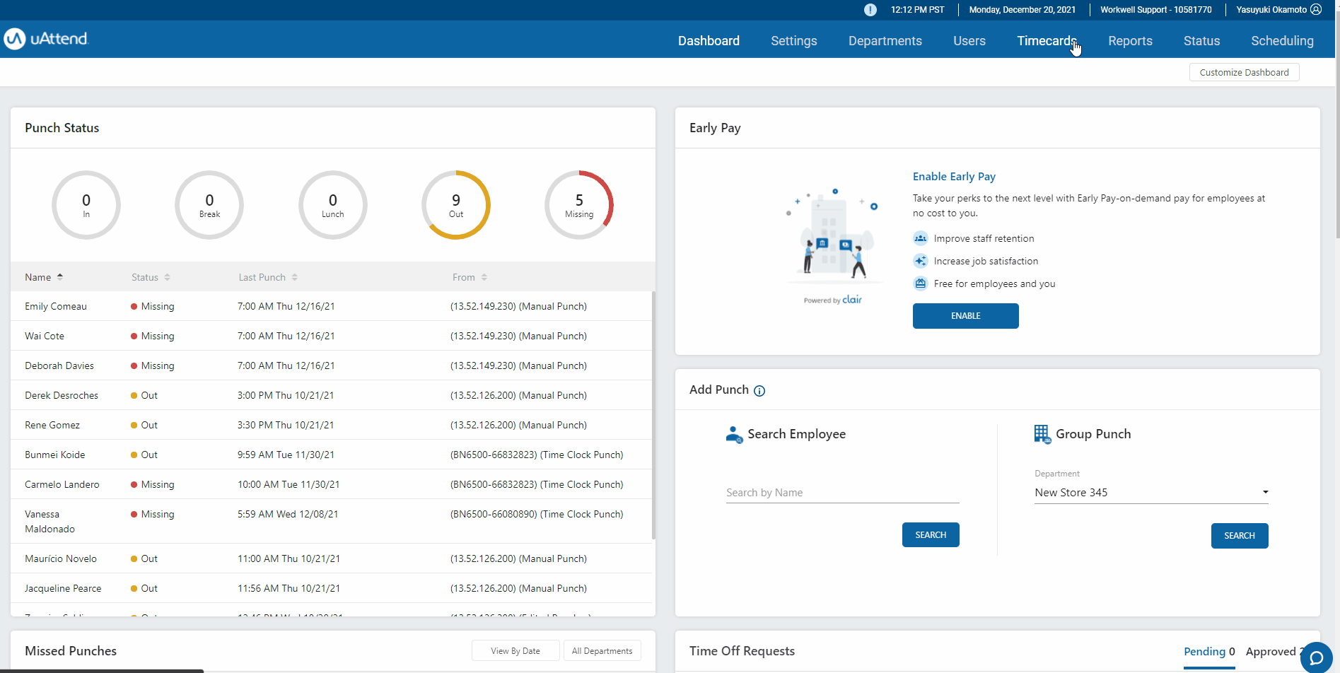
Task: Sort punch list by Status column
Action: (x=167, y=277)
